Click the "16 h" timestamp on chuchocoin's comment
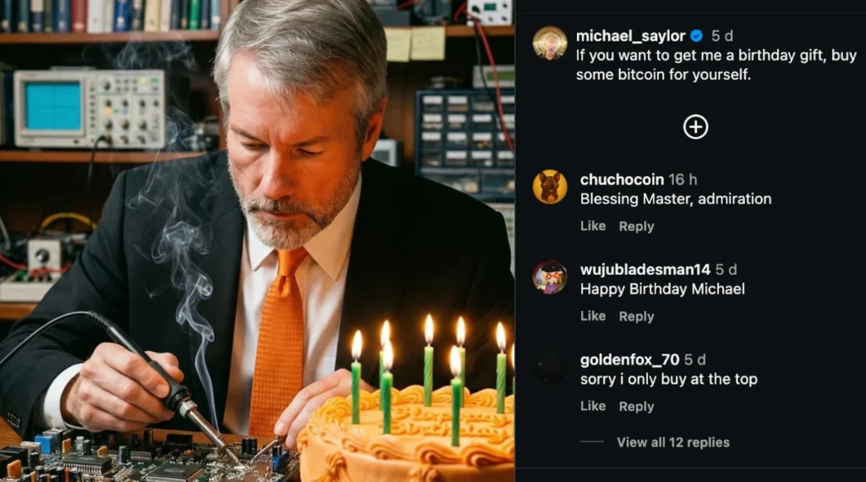Image resolution: width=866 pixels, height=482 pixels. [x=682, y=179]
